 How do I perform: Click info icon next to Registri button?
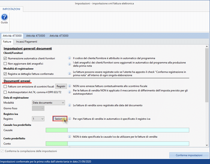tap(69, 86)
